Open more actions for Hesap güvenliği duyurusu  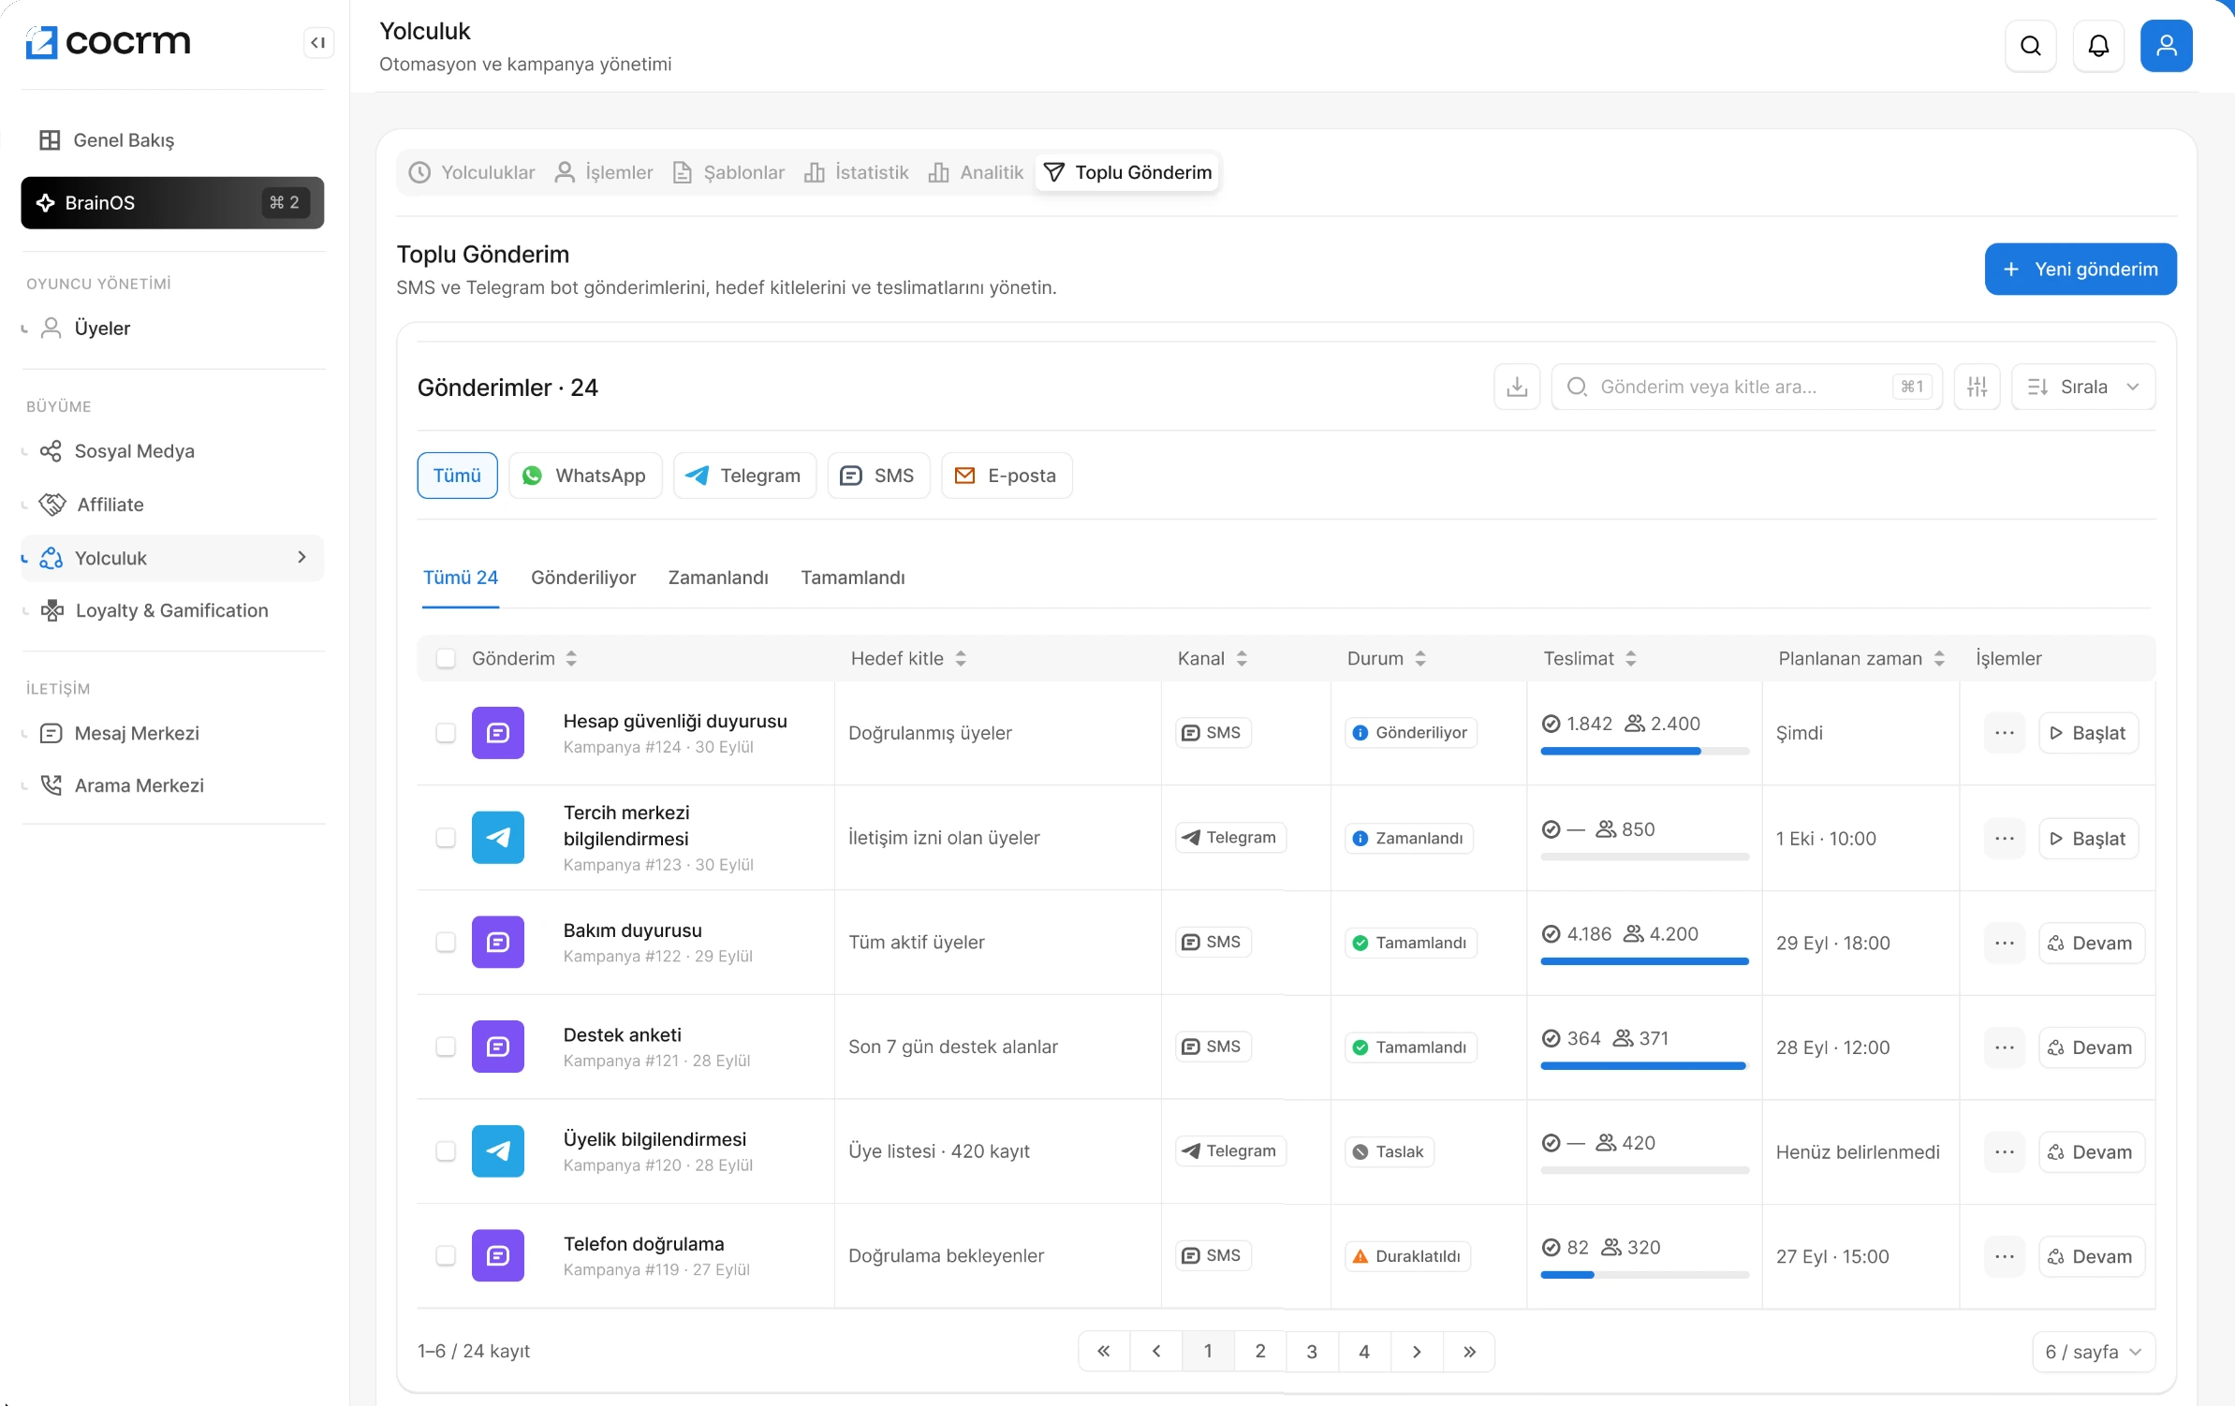[2004, 733]
